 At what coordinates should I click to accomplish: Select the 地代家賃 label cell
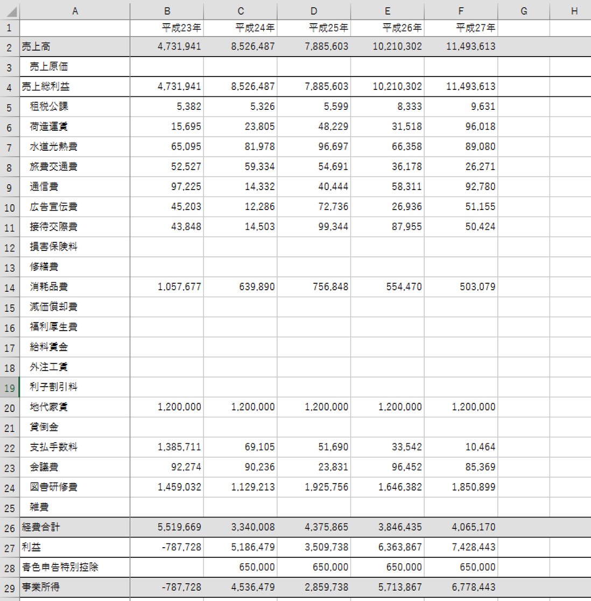point(75,407)
